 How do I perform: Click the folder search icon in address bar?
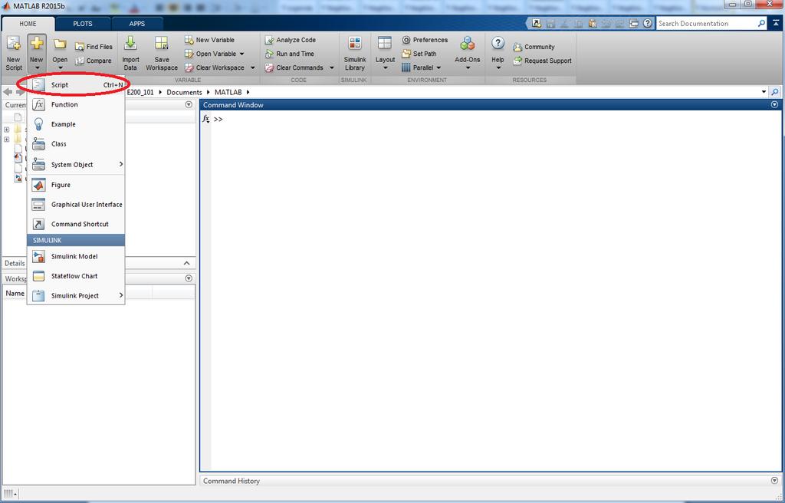(x=774, y=92)
